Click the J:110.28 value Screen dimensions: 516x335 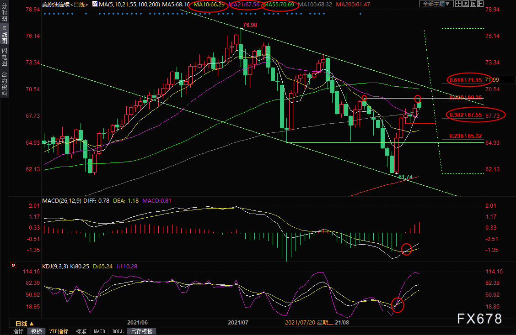coord(127,267)
